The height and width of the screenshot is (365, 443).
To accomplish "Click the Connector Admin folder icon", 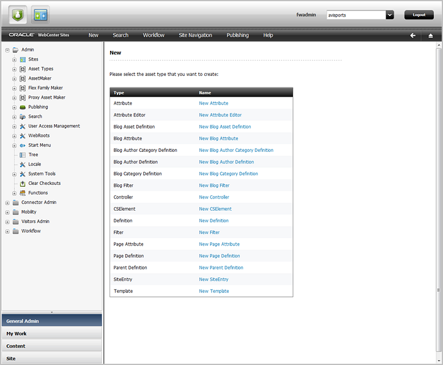I will 16,203.
